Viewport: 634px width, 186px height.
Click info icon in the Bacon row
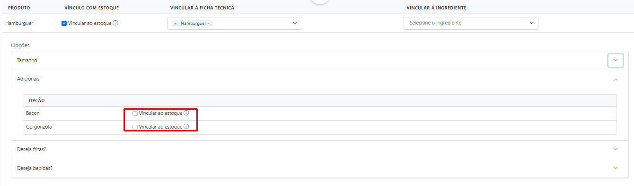coord(186,113)
